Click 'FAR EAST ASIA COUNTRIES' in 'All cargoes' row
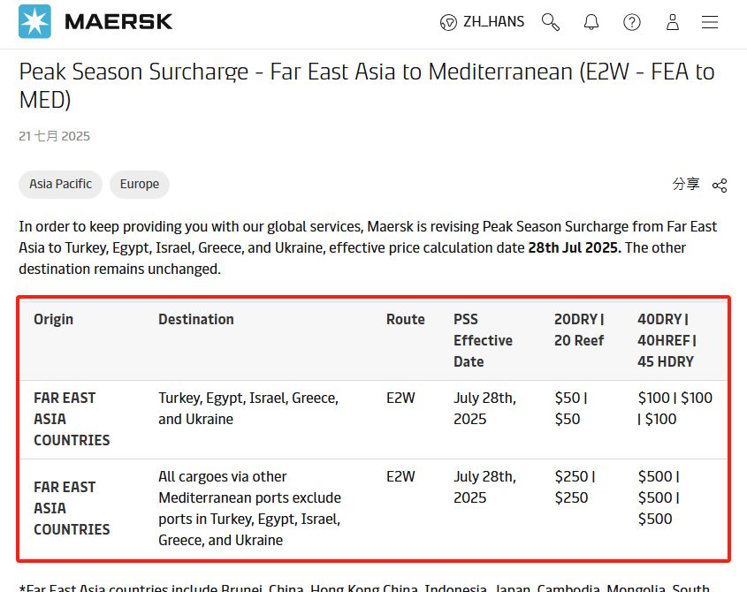 [72, 508]
